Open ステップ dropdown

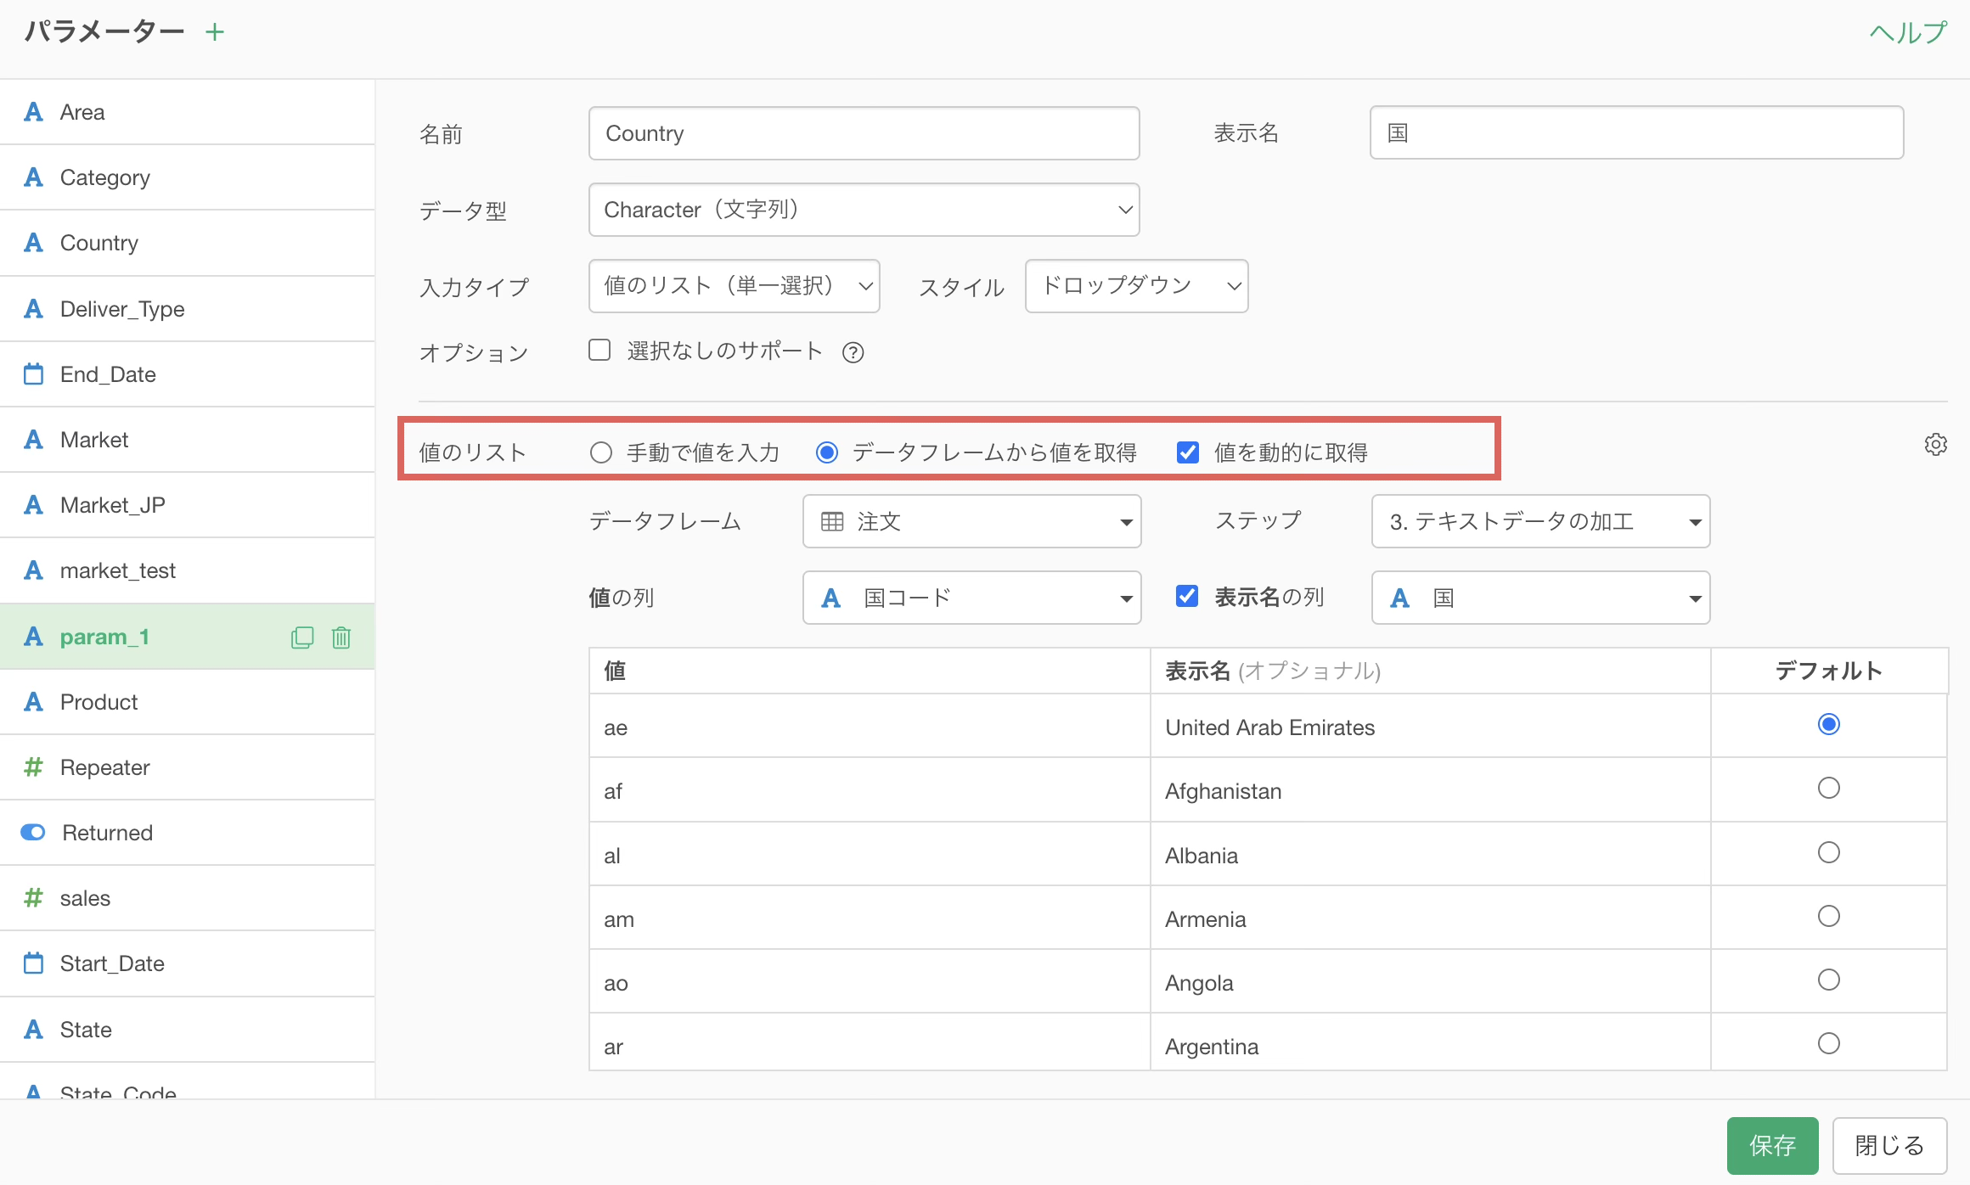click(1540, 521)
